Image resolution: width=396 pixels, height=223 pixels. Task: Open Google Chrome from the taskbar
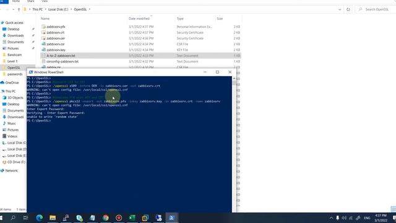click(106, 217)
